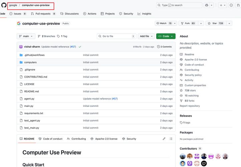Click the book icon next to Readme
This screenshot has height=167, width=241.
(181, 54)
